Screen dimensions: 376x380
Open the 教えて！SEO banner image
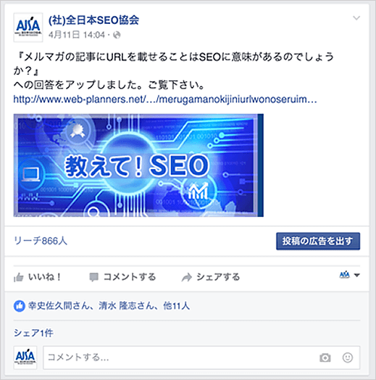click(x=138, y=165)
